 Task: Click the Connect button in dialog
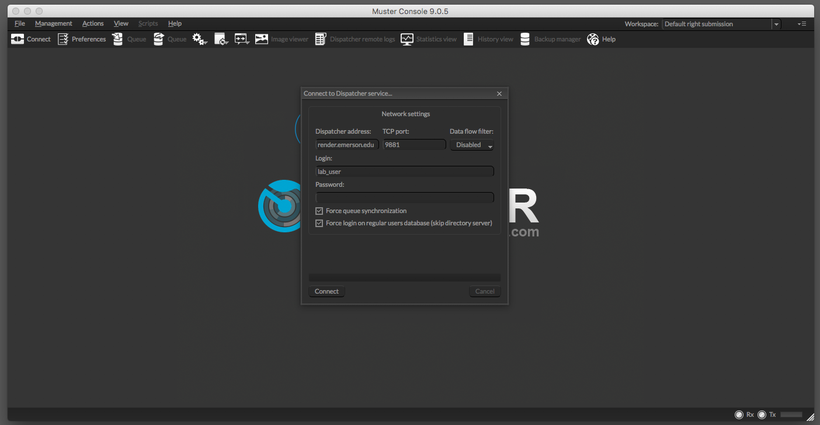(x=326, y=291)
